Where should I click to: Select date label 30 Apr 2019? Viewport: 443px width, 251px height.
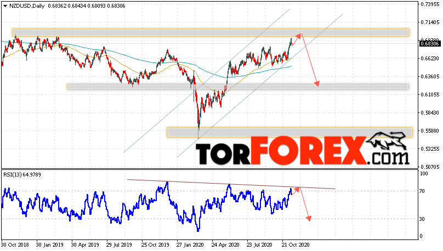click(x=85, y=244)
